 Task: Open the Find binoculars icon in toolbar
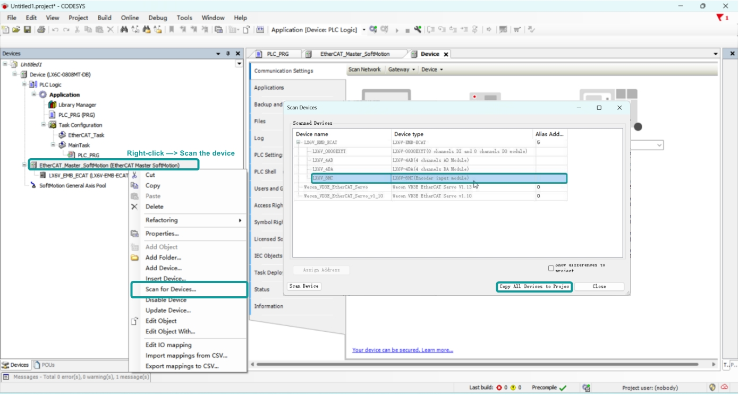click(124, 30)
